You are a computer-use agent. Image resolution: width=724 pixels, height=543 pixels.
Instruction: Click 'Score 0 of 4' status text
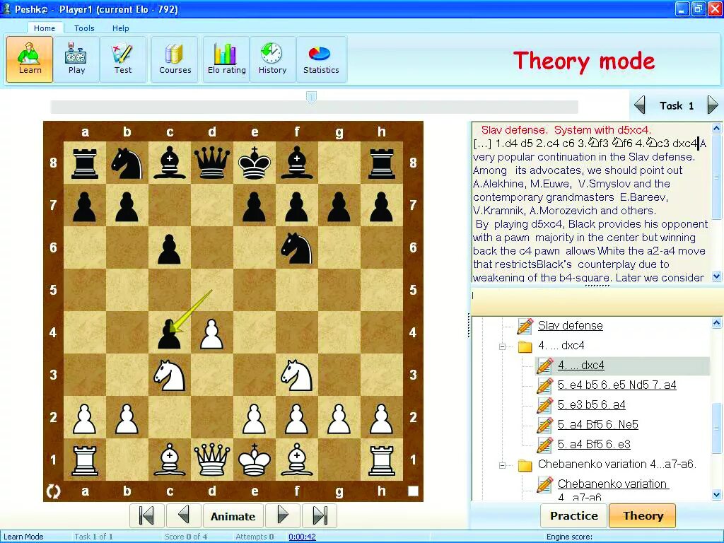[x=186, y=537]
